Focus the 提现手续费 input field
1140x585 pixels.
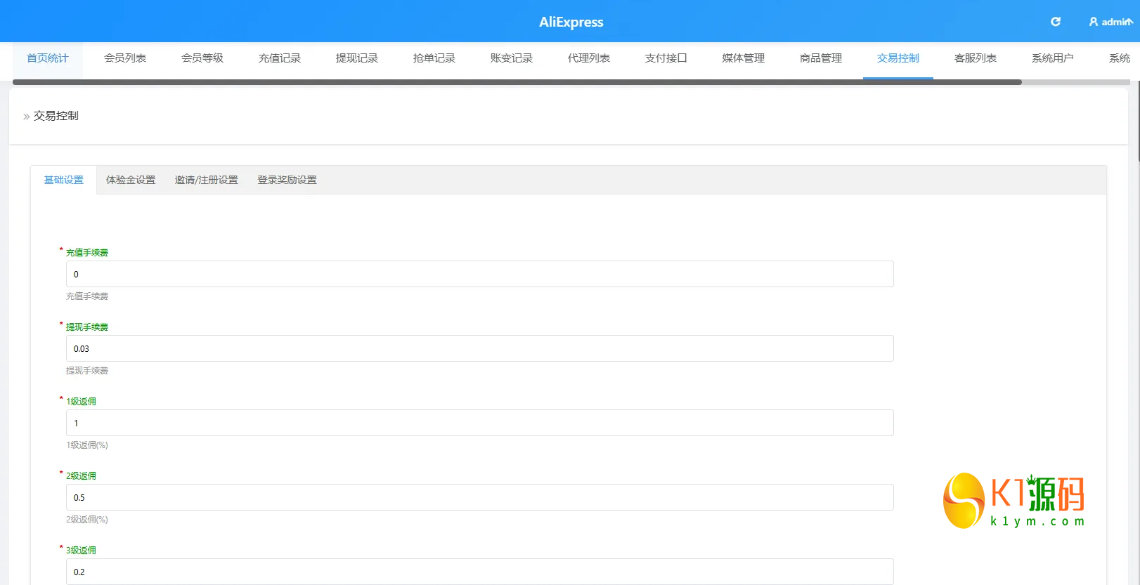pos(480,348)
